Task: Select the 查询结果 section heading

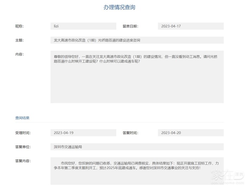Action: 22,118
